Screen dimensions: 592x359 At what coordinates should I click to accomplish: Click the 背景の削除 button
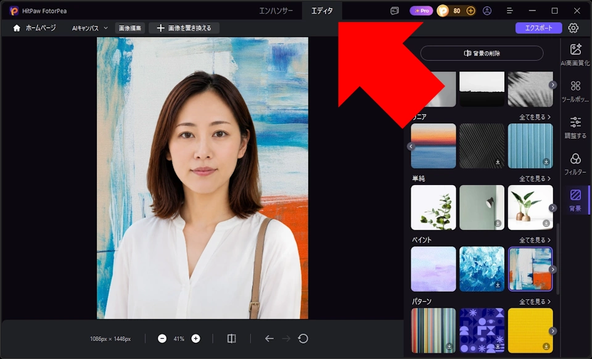[x=482, y=53]
